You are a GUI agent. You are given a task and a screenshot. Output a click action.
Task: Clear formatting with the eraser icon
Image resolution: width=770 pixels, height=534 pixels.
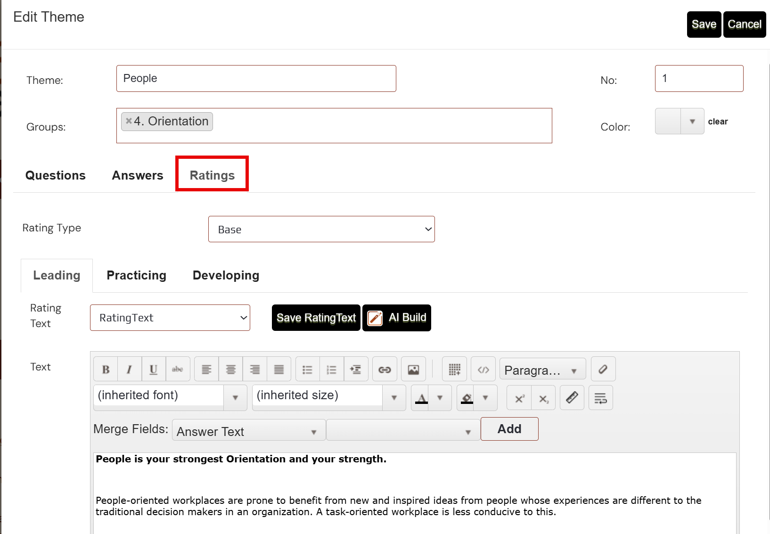[603, 369]
